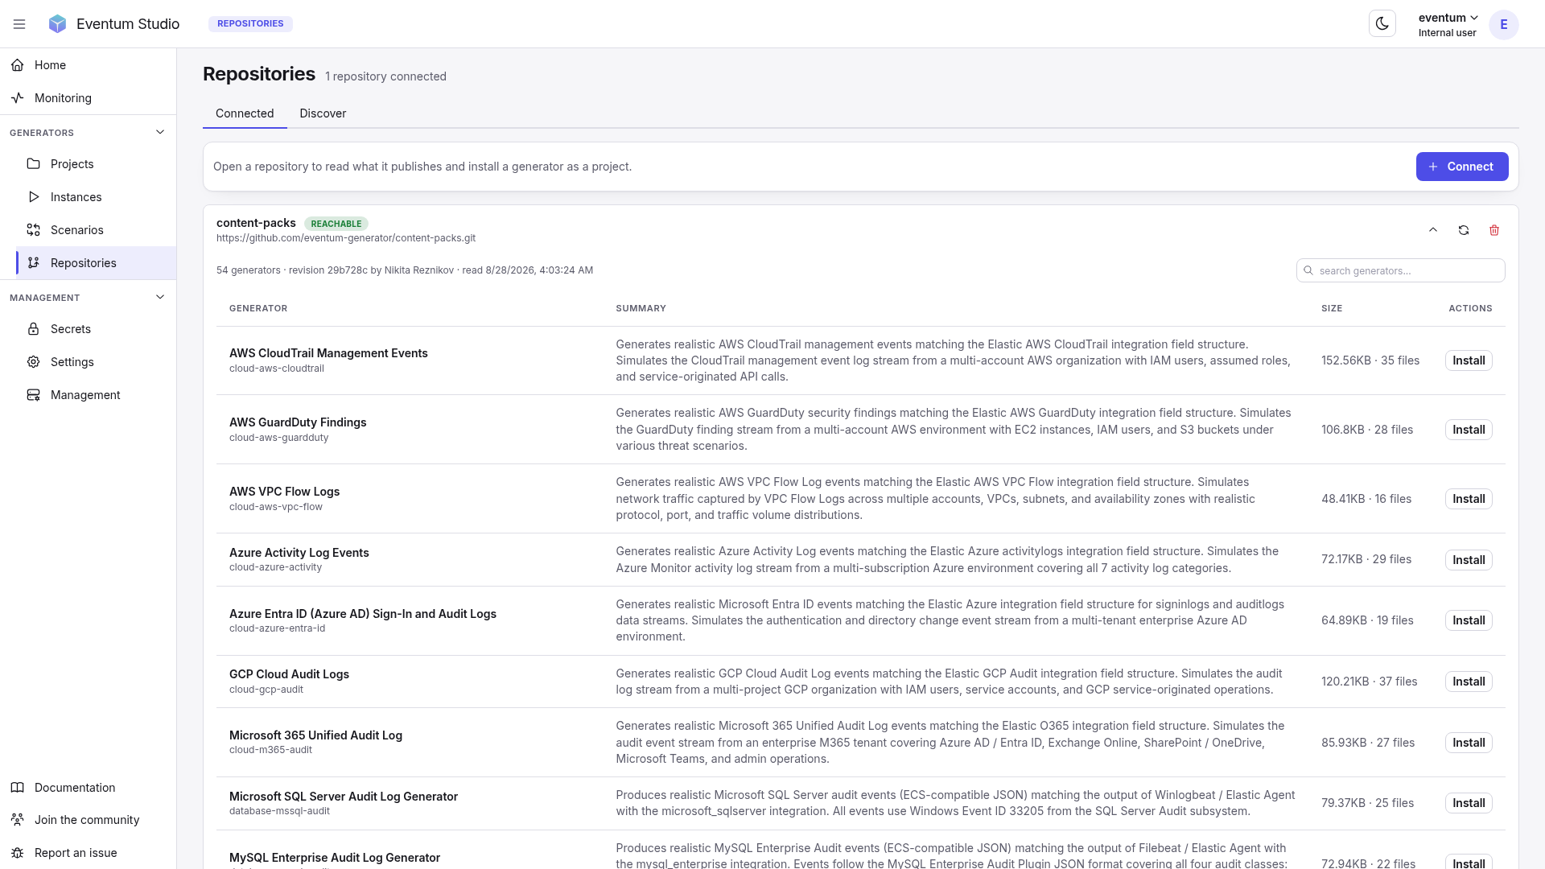The image size is (1545, 869).
Task: Select Repositories in the sidebar
Action: 96,263
